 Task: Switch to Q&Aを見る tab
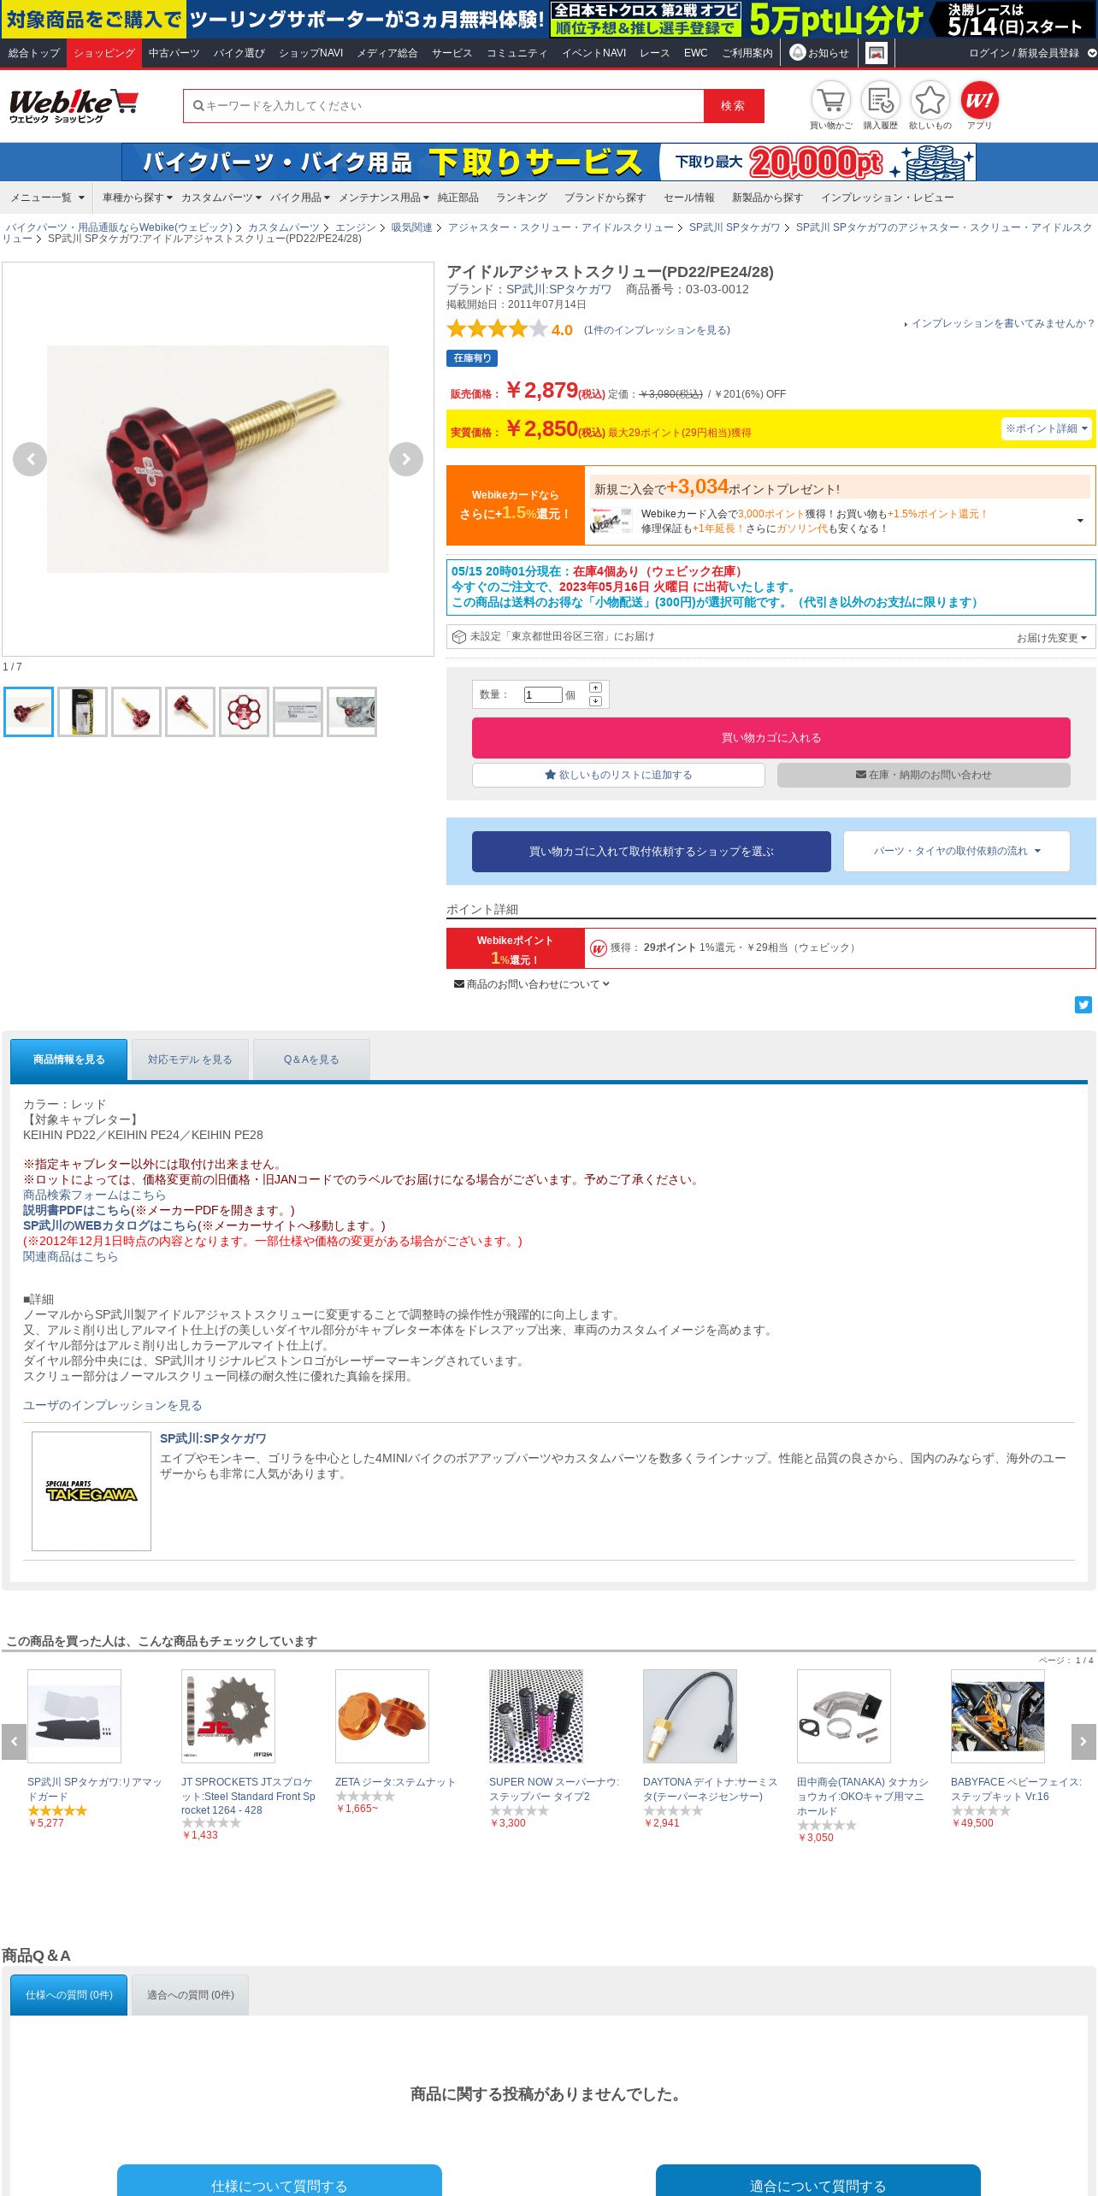[x=311, y=1060]
